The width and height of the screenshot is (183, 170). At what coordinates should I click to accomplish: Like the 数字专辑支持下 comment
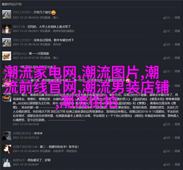pos(167,44)
